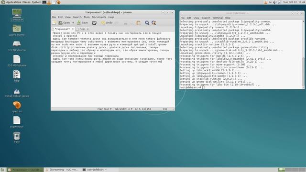This screenshot has height=172, width=306.
Task: Open the Documents menu in pluma
Action: (99, 17)
